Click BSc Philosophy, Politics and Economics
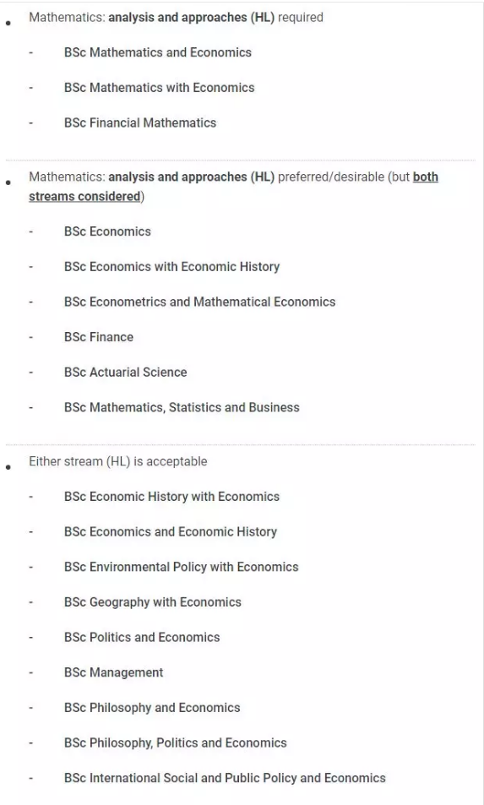 [x=176, y=742]
